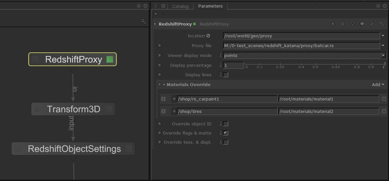
Task: Collapse the Materials Override group
Action: click(x=164, y=85)
